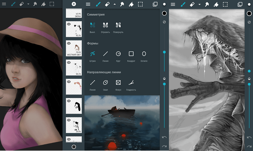
Task: Set symmetry to Выкл. (off)
Action: click(93, 25)
